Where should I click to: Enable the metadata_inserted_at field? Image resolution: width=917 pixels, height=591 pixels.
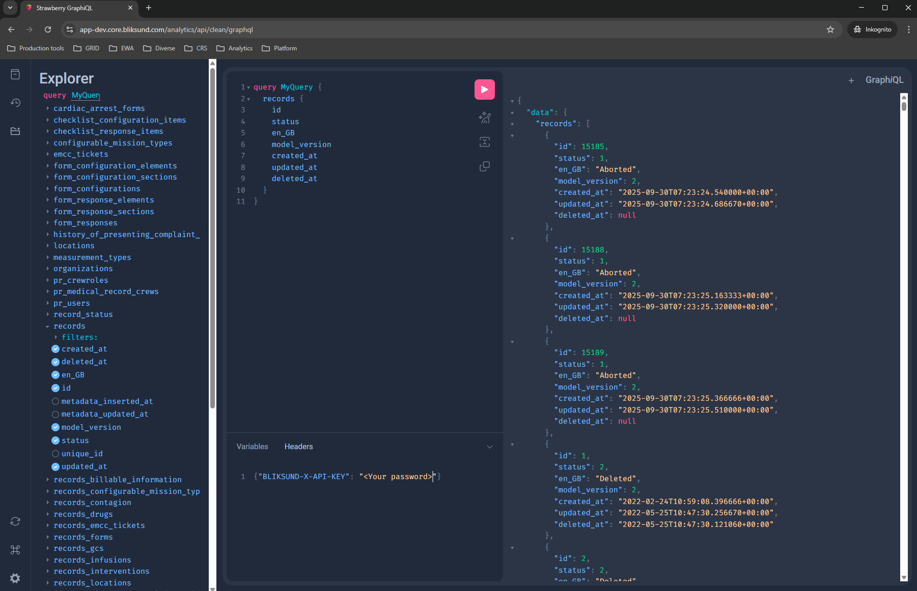coord(55,401)
